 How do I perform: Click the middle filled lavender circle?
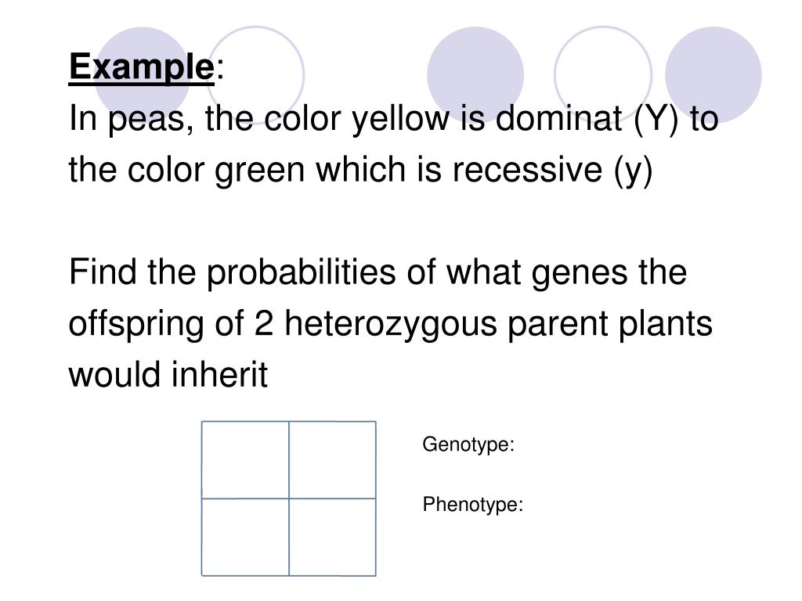(475, 75)
